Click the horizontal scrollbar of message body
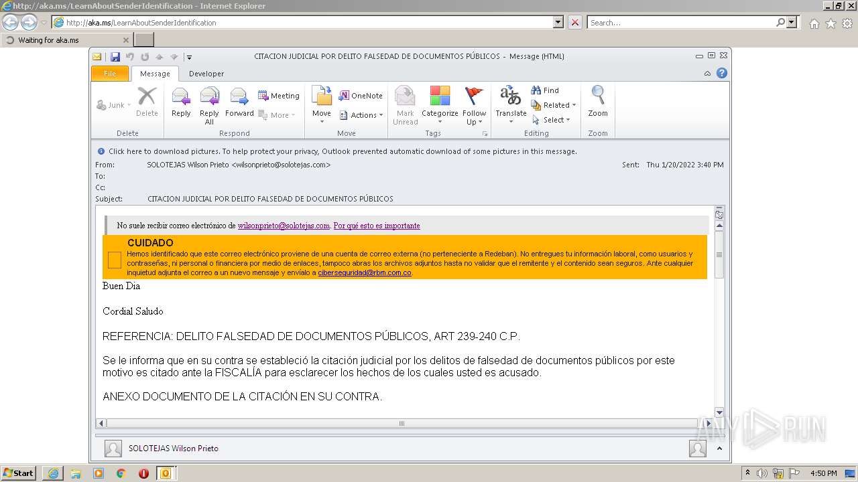 [x=402, y=423]
